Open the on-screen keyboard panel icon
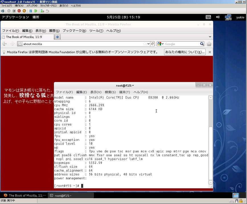Image resolution: width=247 pixels, height=204 pixels. (208, 17)
